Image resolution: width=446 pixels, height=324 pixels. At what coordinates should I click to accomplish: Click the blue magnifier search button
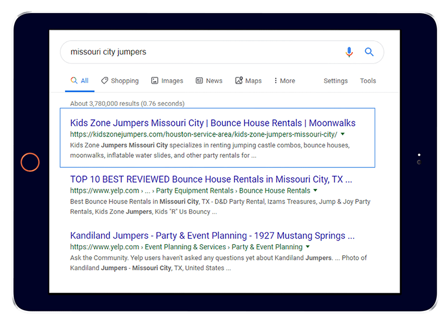[369, 52]
